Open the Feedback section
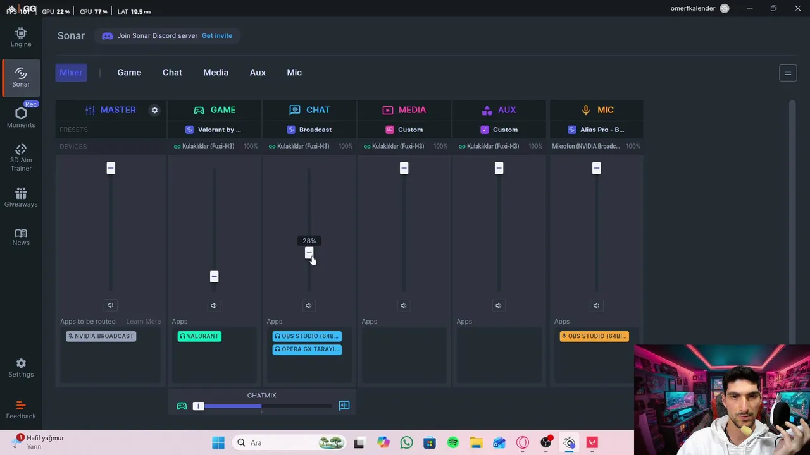 (21, 409)
